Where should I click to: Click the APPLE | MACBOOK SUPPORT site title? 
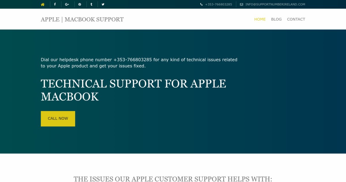pyautogui.click(x=82, y=19)
